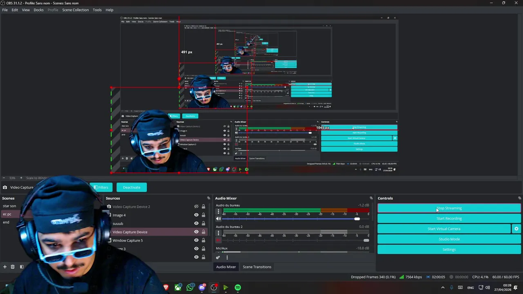This screenshot has height=294, width=523.
Task: Hide the Video Capture Device source
Action: (x=196, y=232)
